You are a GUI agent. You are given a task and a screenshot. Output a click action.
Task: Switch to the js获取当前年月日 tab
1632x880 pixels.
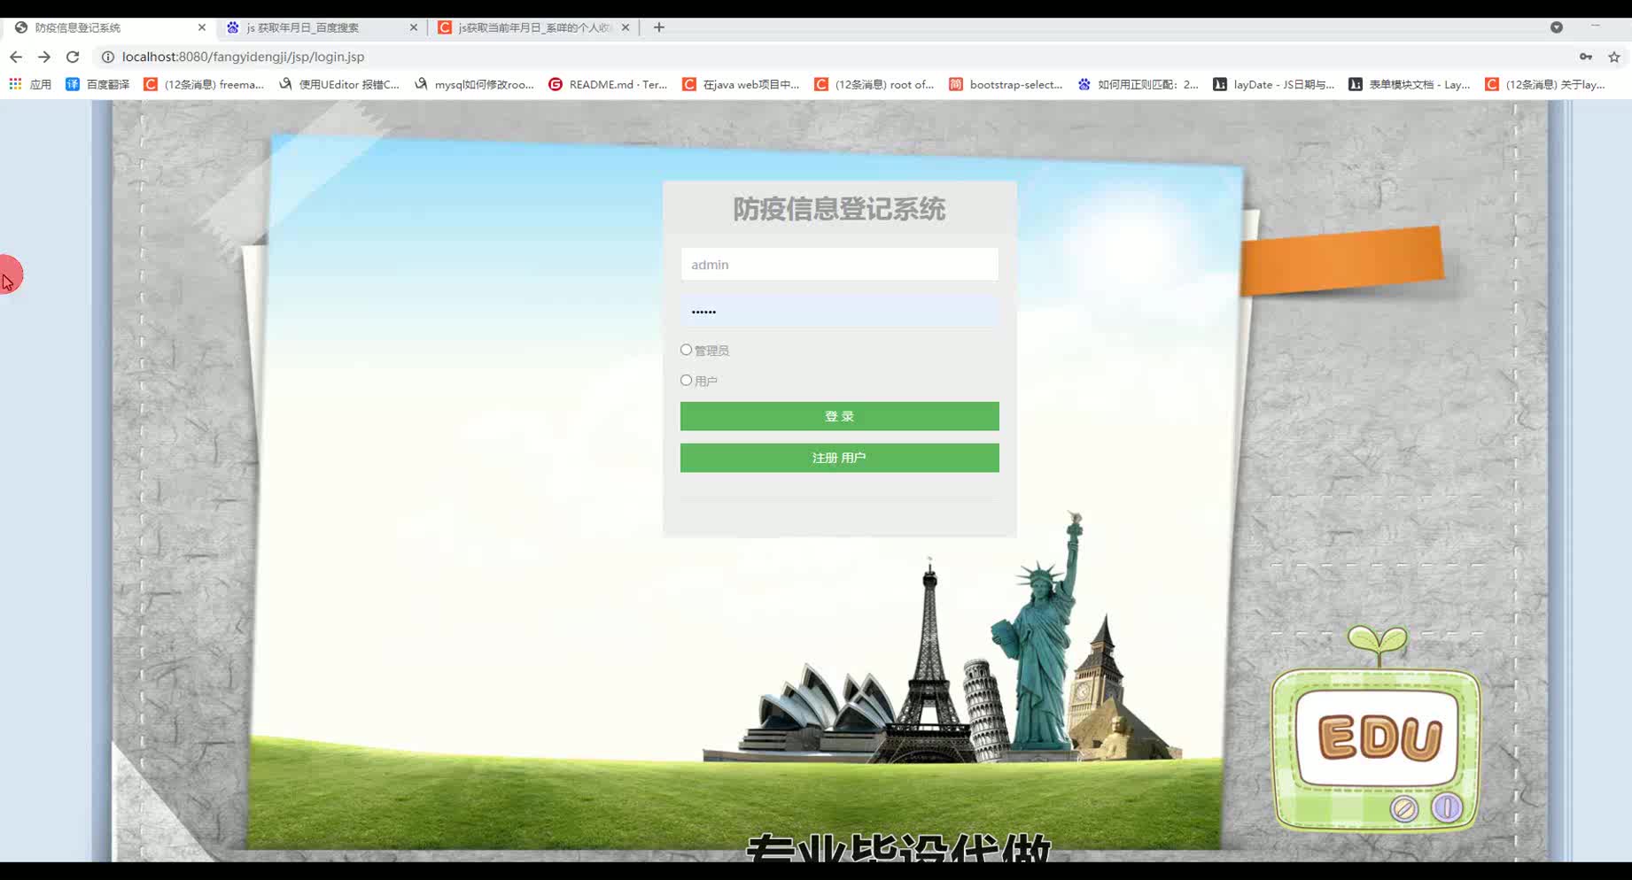click(533, 27)
